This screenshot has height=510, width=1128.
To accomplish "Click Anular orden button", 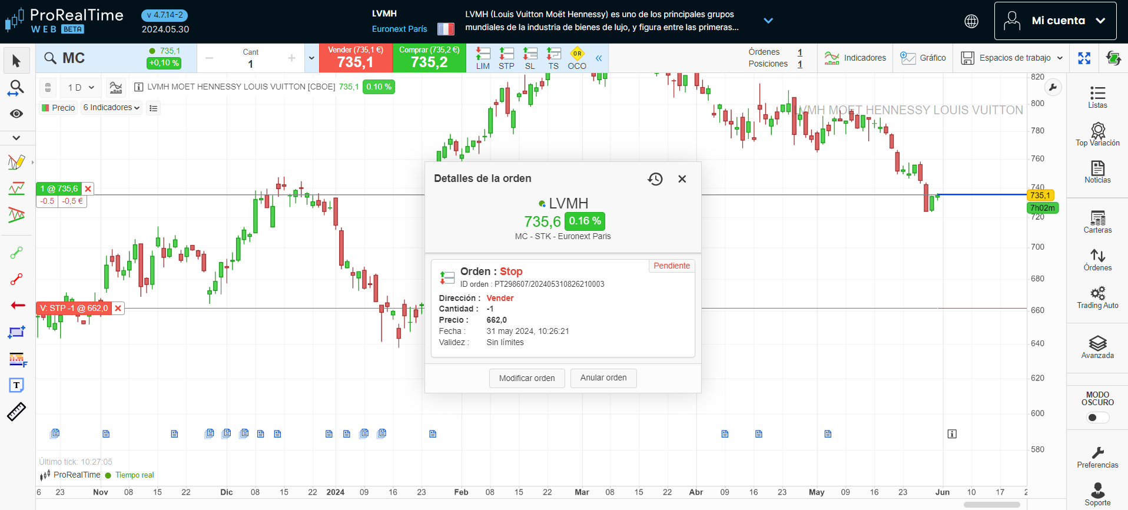I will [603, 378].
